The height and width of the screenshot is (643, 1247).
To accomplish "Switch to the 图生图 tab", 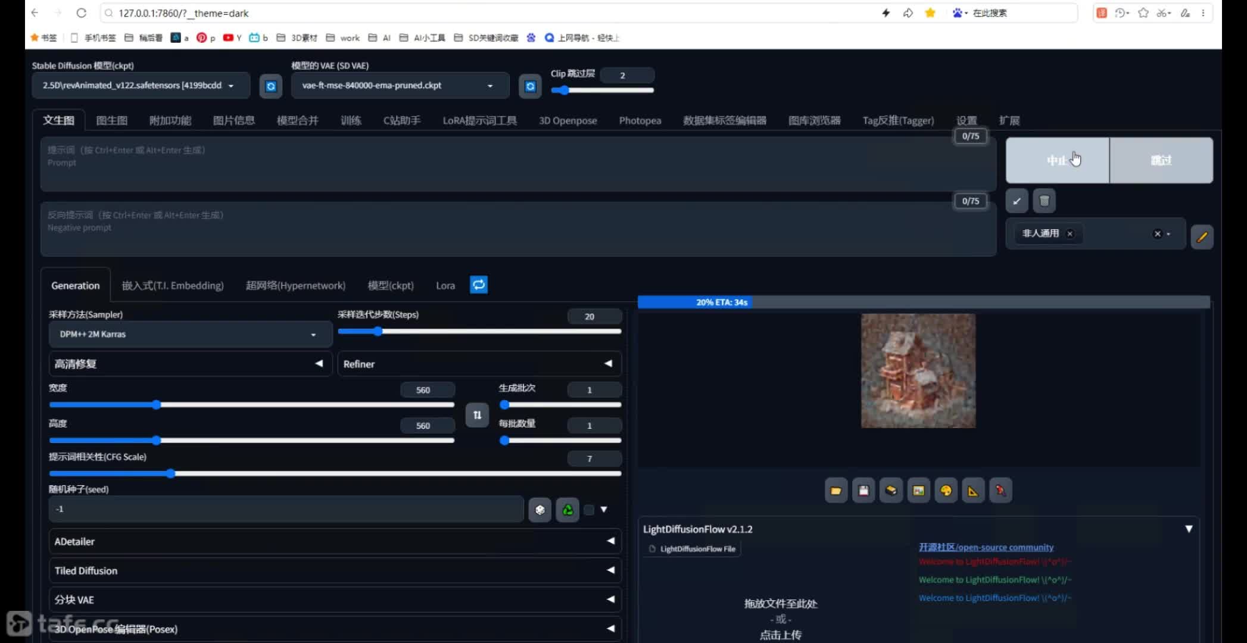I will [112, 120].
